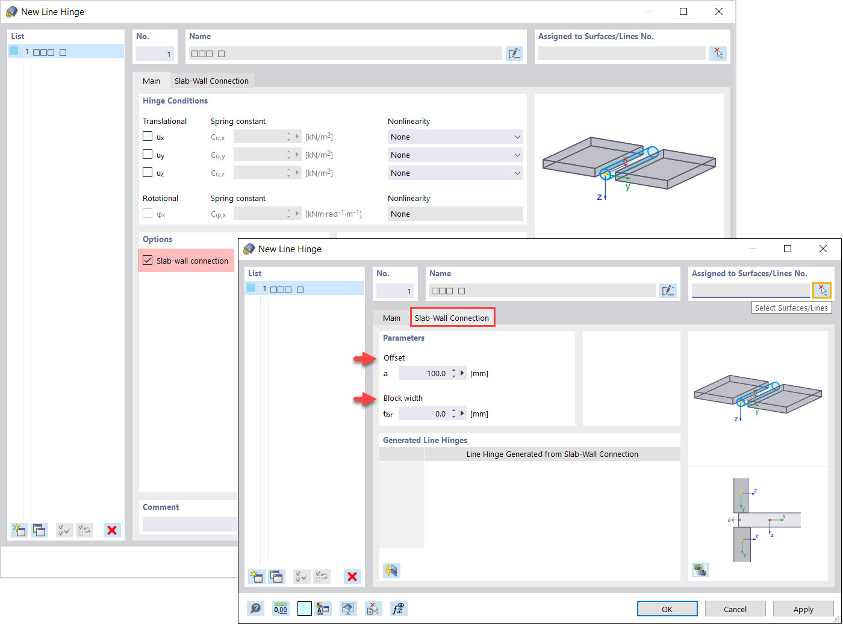Screen dimensions: 843x632
Task: Click the Apply button
Action: [803, 609]
